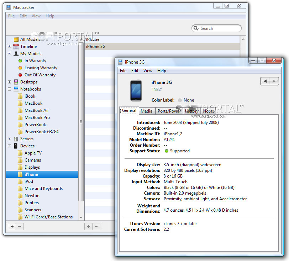This screenshot has width=289, height=261.
Task: Select Wi-Fi Cards/Base Stations tree item
Action: pos(48,217)
